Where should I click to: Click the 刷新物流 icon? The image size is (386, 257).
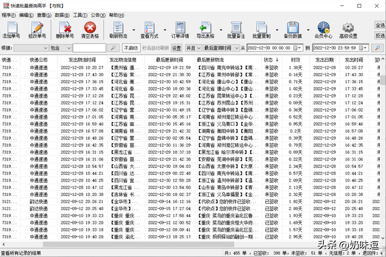(x=118, y=27)
